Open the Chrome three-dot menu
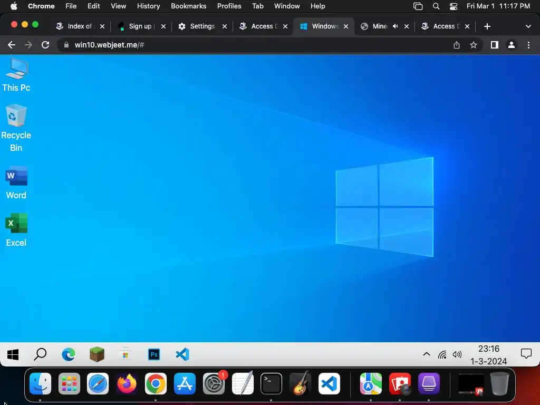 528,45
